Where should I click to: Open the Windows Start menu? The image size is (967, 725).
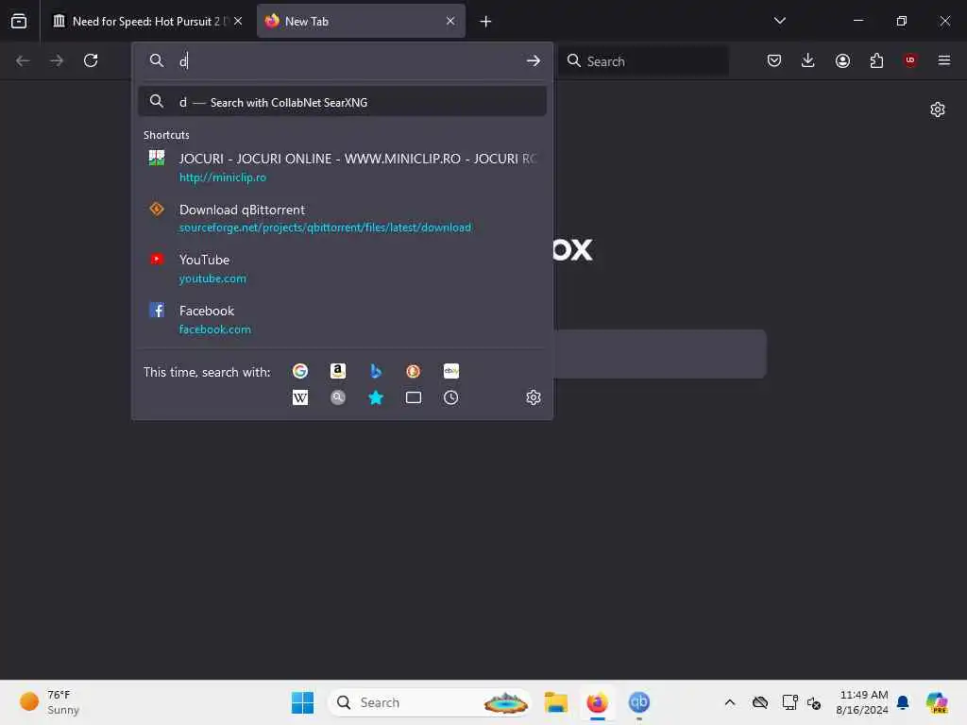(x=302, y=702)
